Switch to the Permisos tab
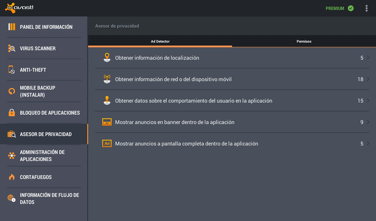376x221 pixels. pos(304,41)
